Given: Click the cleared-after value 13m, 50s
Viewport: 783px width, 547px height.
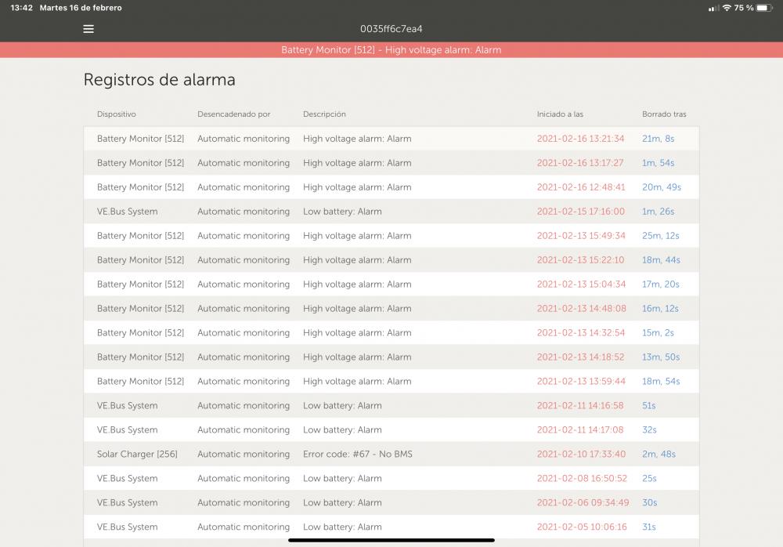Looking at the screenshot, I should point(661,357).
